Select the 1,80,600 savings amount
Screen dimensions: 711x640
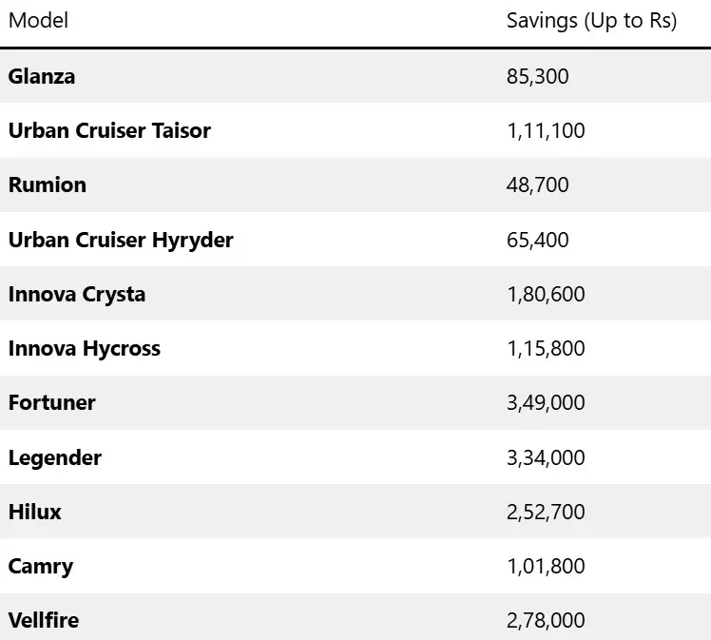tap(546, 295)
